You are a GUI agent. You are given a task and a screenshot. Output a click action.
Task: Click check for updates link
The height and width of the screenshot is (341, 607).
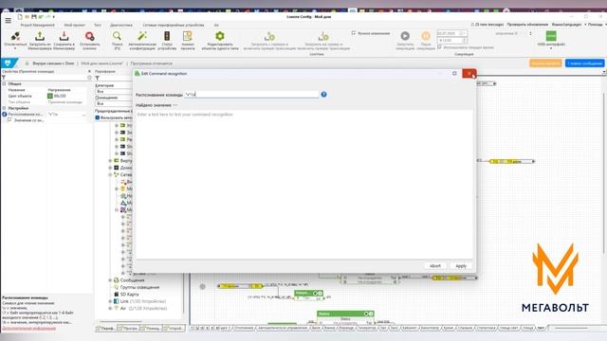click(x=527, y=25)
